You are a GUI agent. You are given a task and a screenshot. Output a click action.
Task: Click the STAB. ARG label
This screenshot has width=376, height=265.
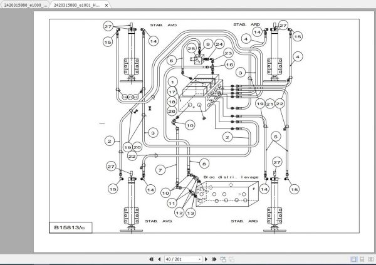click(244, 221)
